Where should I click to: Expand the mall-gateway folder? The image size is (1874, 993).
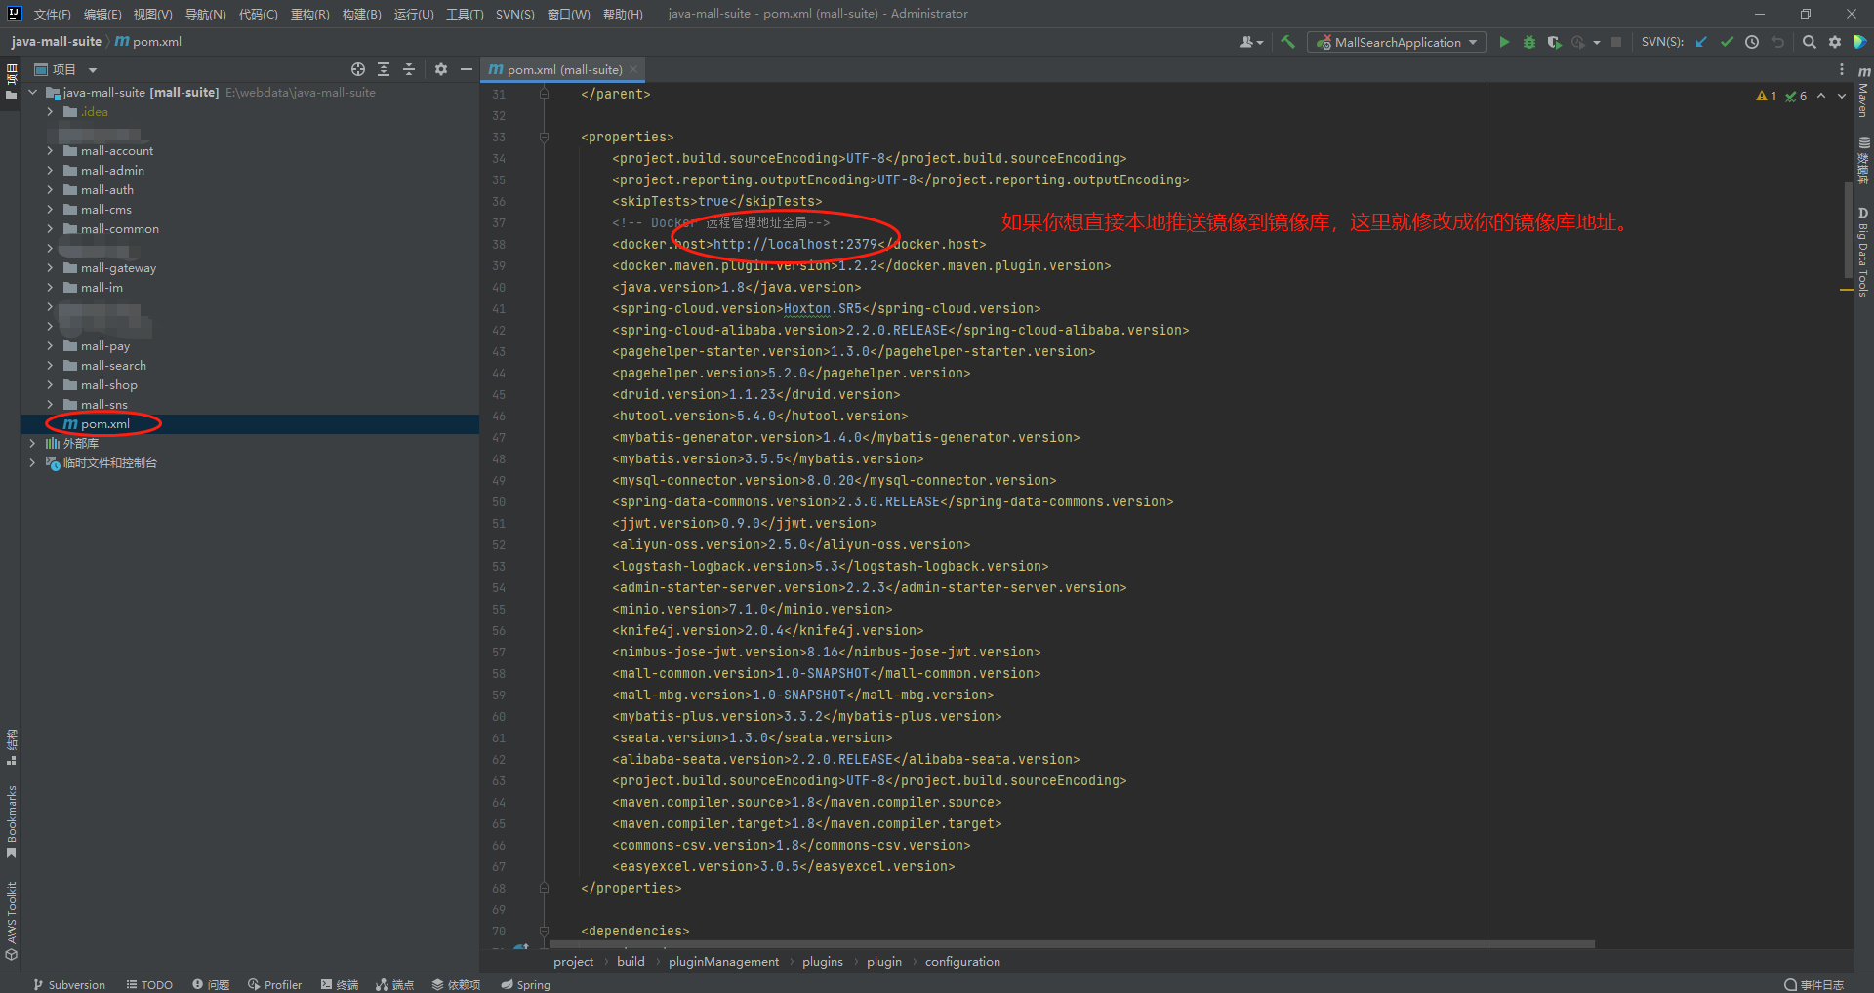point(50,268)
